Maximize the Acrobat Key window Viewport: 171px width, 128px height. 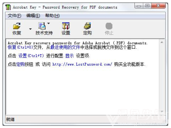(x=147, y=6)
